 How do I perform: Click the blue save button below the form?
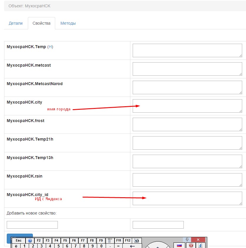[x=20, y=235]
